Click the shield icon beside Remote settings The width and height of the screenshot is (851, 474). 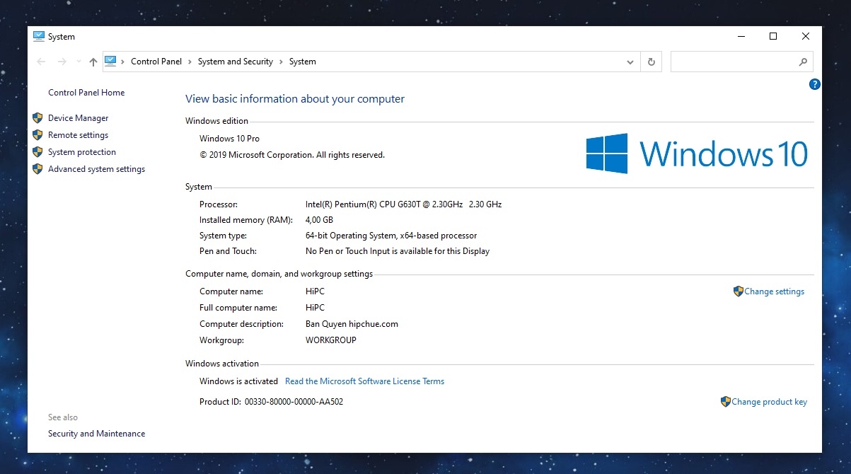(x=38, y=135)
